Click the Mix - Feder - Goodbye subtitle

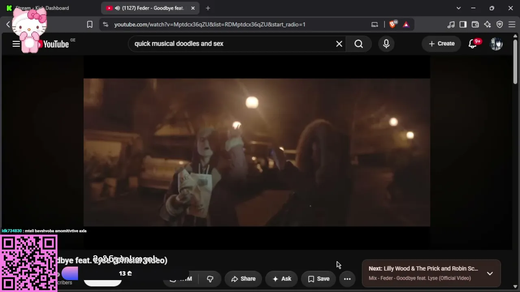pos(420,278)
